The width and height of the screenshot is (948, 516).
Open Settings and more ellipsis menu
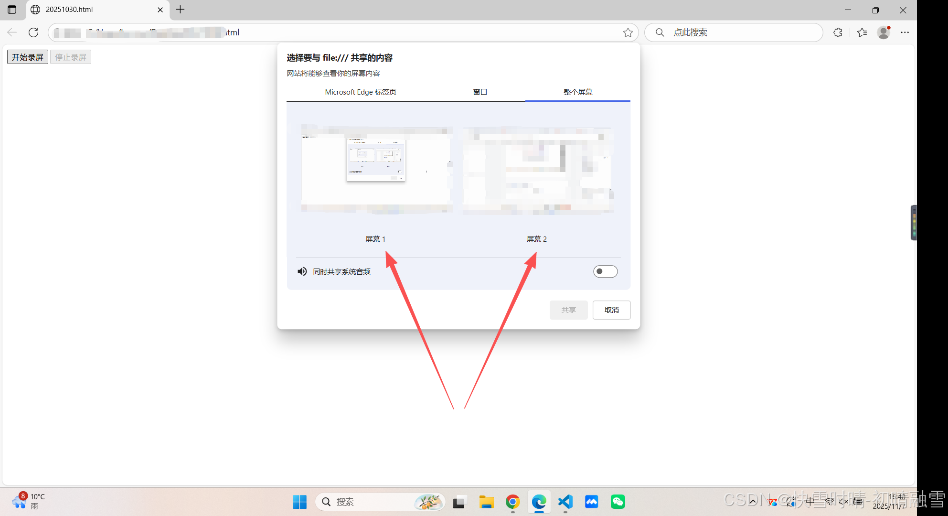[x=905, y=32]
